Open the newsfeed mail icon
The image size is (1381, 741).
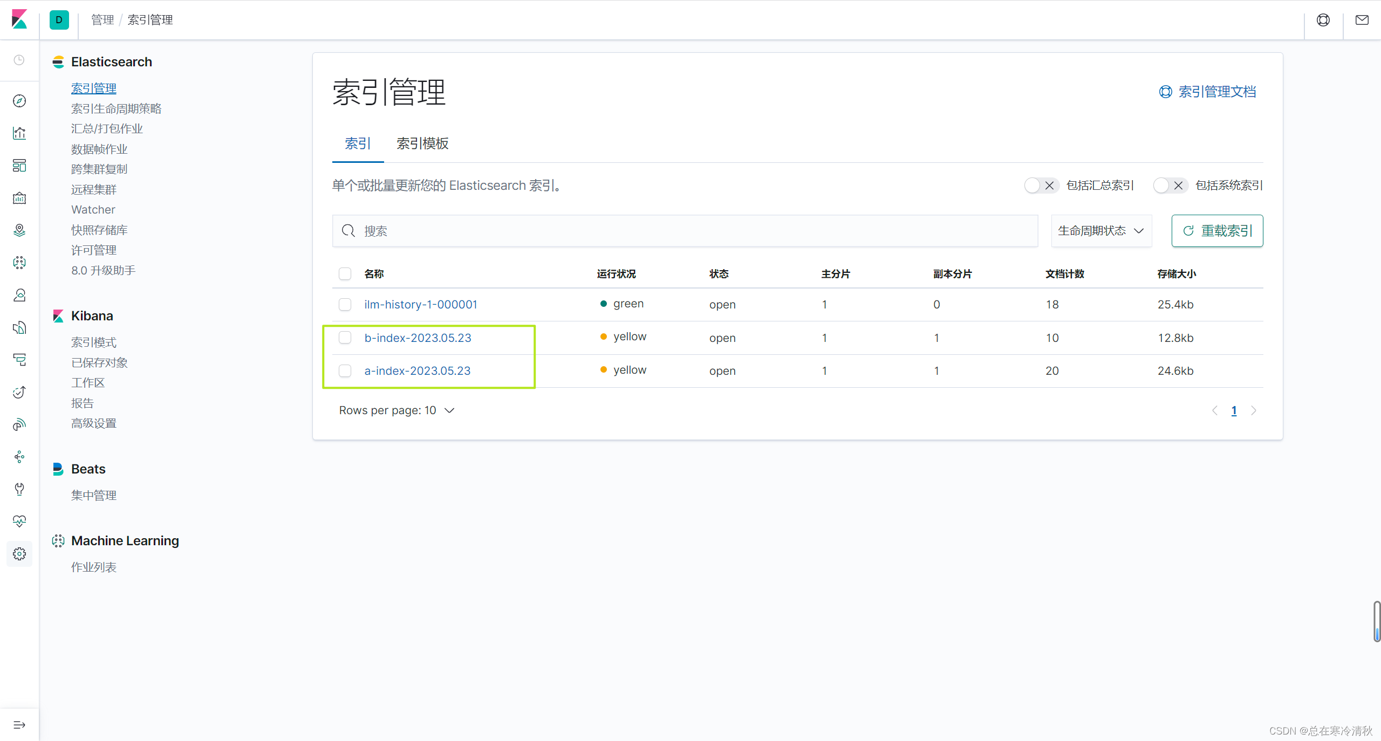coord(1362,20)
